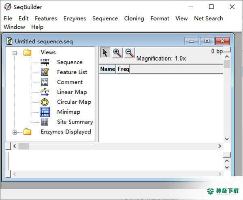Select Sequence in Views tree
Viewport: 243px width, 200px height.
[x=70, y=62]
